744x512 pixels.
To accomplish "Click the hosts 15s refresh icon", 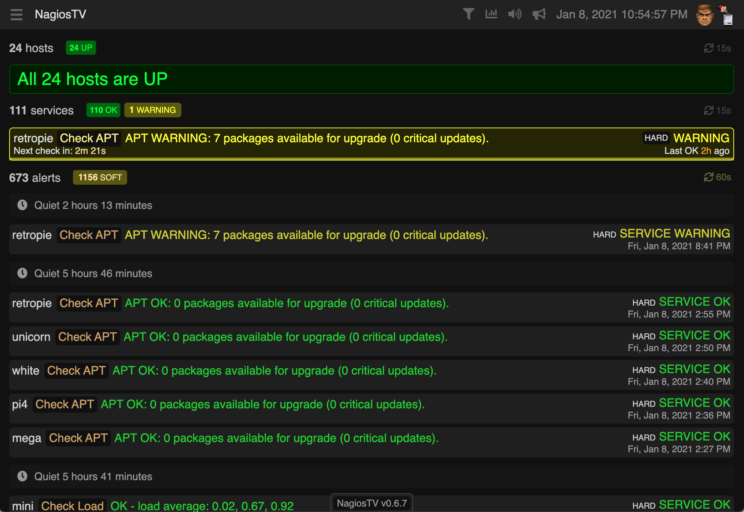I will click(x=709, y=48).
